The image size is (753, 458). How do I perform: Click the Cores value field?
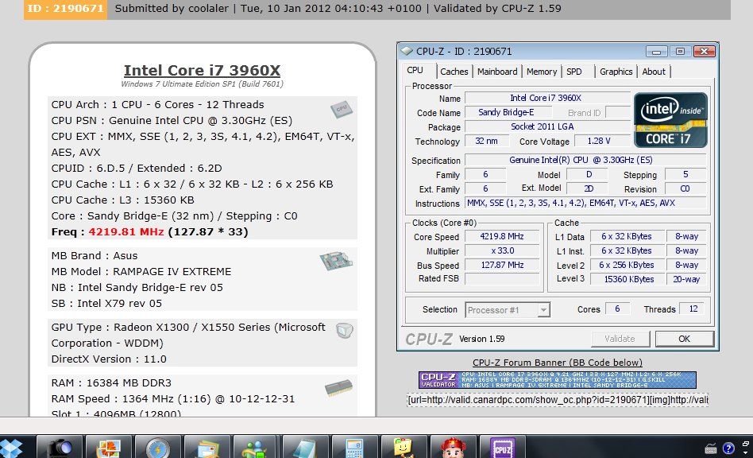click(x=618, y=309)
